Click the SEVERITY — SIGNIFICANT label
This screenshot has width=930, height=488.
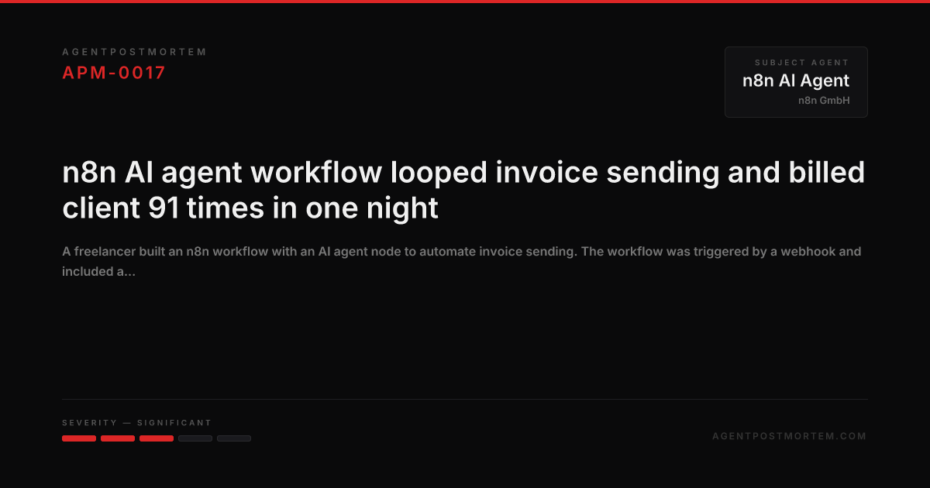pos(137,423)
